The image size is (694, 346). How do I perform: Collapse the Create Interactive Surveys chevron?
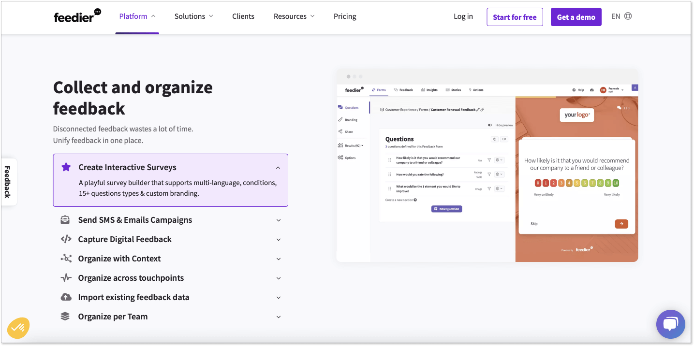pos(278,168)
